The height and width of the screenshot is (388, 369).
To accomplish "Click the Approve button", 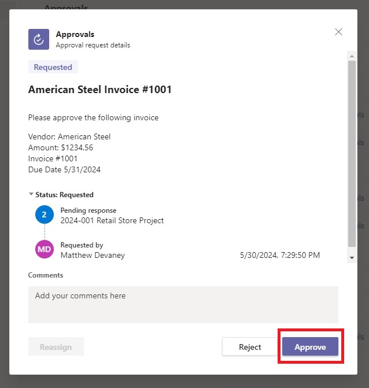I will [310, 347].
